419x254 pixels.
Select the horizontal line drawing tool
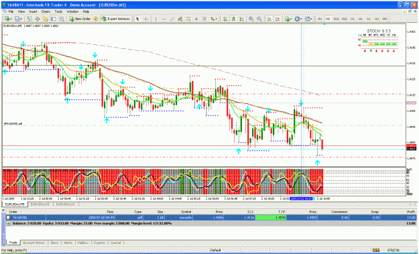pos(164,19)
